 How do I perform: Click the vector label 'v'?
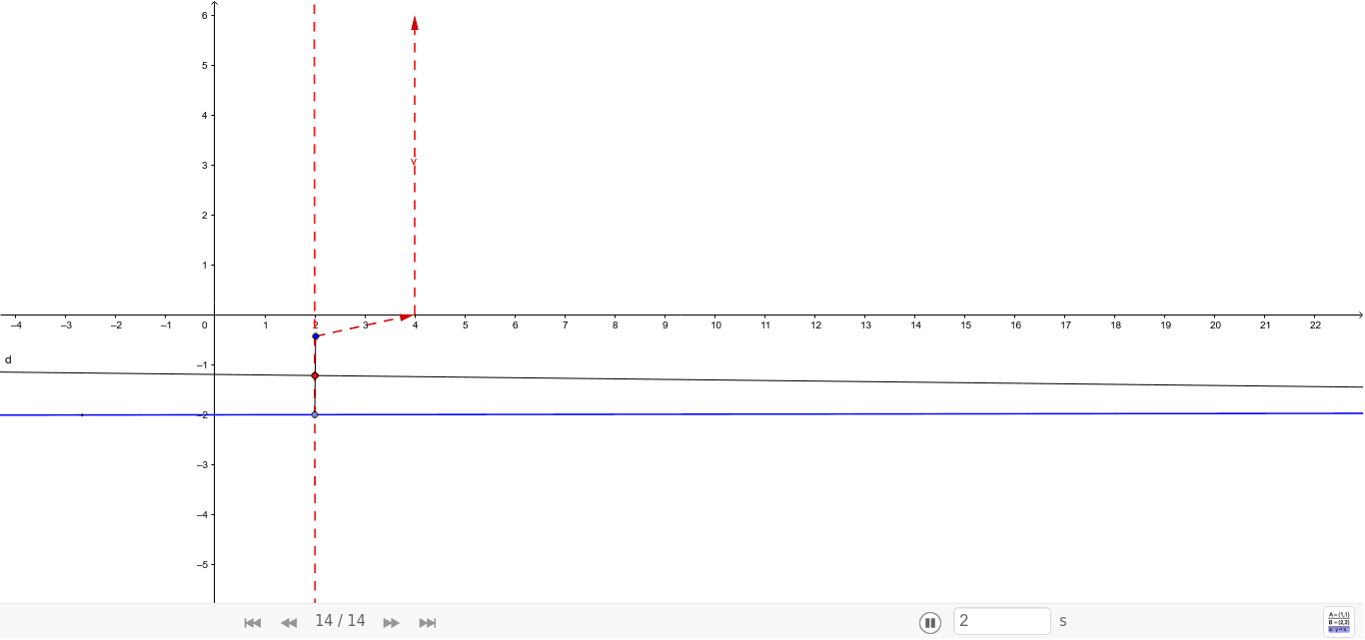(x=413, y=162)
